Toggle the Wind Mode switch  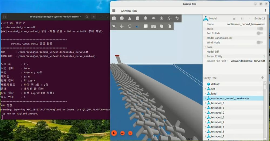(260, 42)
